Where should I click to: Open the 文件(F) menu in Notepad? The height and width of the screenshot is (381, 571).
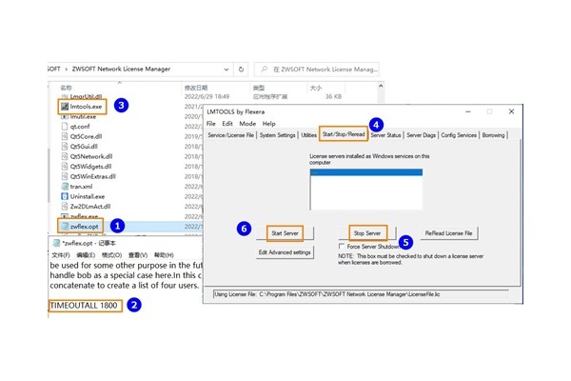coord(61,255)
